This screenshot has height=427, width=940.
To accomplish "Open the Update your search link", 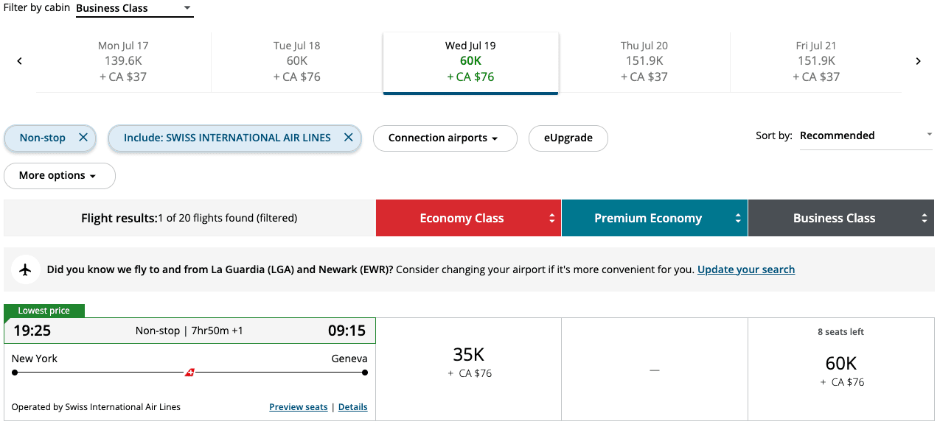I will [x=745, y=269].
